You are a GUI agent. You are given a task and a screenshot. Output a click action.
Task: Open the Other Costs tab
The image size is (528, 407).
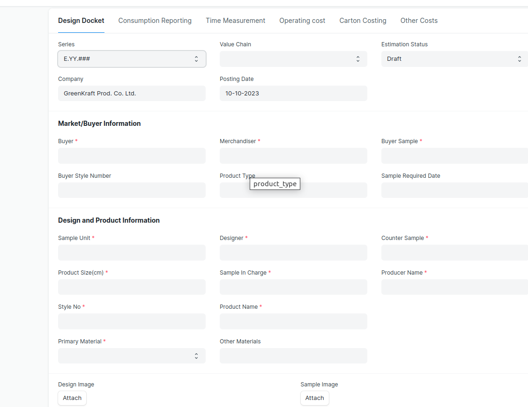click(419, 21)
